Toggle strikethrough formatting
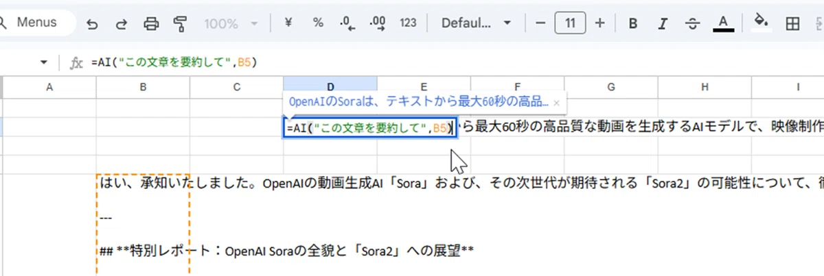This screenshot has width=824, height=276. pyautogui.click(x=692, y=23)
